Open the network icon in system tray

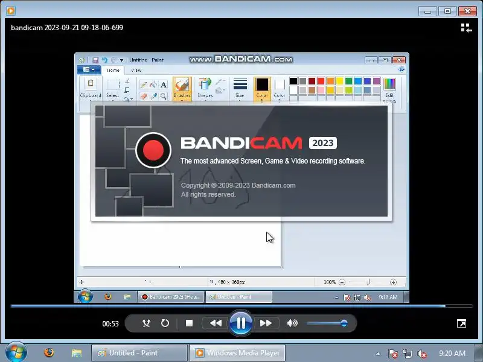tap(407, 354)
